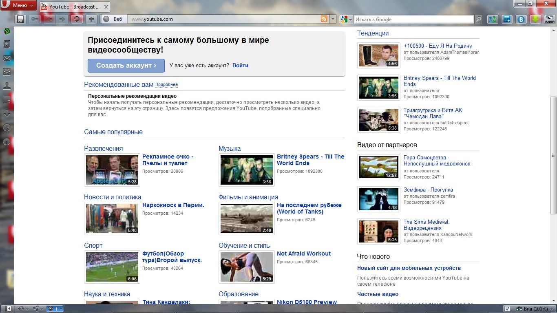Select the YouTube - Broadcast tab
This screenshot has height=313, width=557.
point(75,7)
